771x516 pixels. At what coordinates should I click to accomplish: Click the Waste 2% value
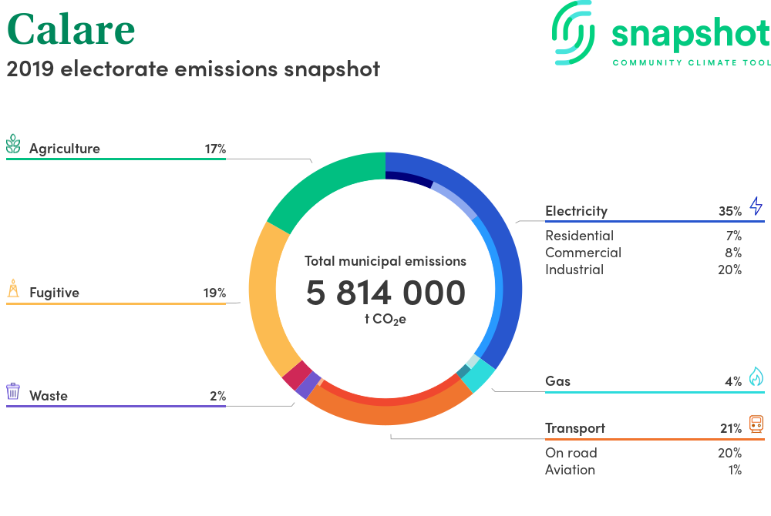[x=218, y=396]
